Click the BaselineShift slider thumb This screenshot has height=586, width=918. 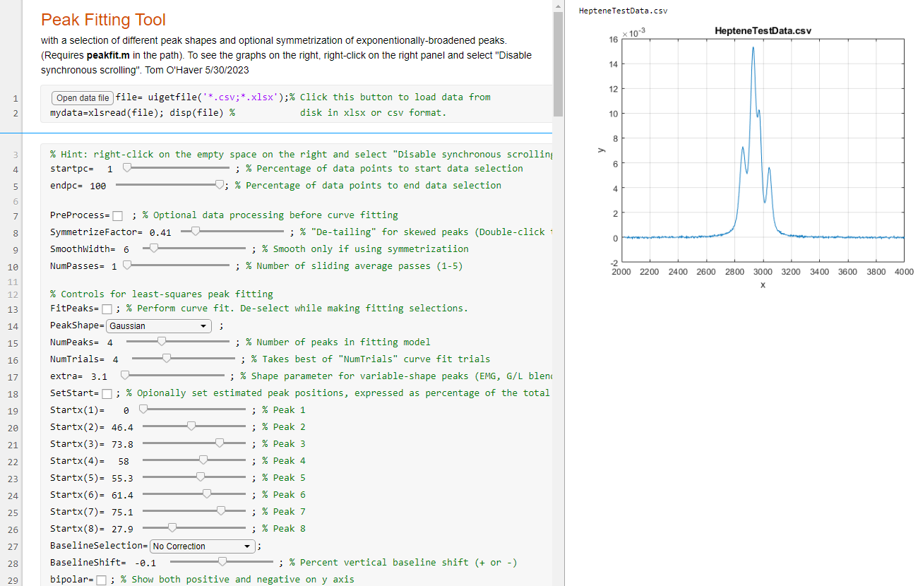tap(222, 561)
